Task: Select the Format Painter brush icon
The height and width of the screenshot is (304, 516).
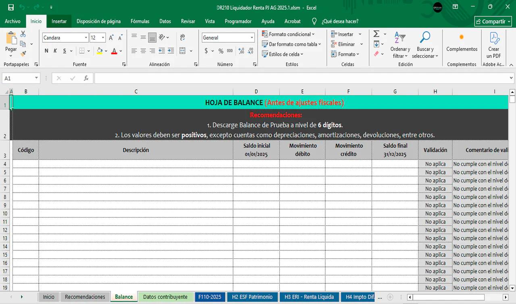Action: [23, 53]
